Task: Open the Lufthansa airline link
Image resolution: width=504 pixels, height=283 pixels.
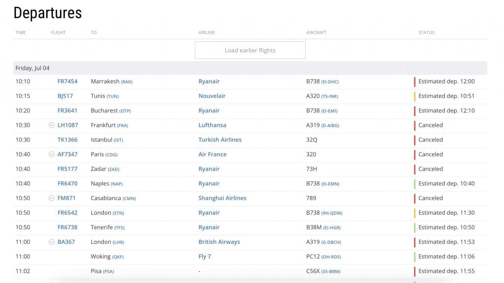Action: [x=212, y=125]
